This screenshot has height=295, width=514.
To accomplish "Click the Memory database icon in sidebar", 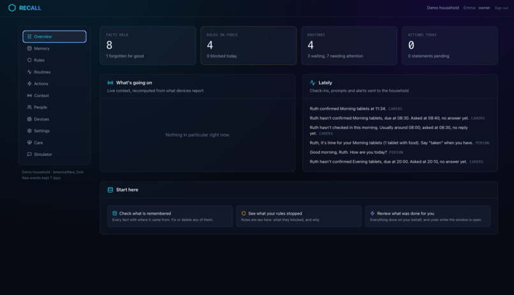I will [29, 49].
